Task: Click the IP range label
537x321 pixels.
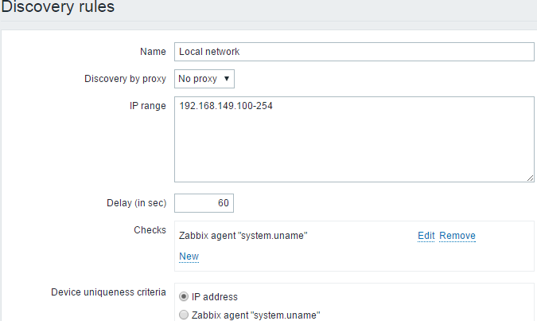Action: pos(148,106)
